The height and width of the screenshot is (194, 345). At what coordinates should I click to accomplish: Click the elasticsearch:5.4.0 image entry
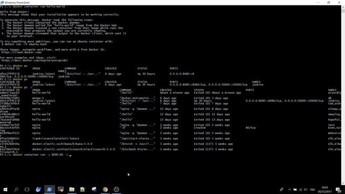(x=73, y=149)
